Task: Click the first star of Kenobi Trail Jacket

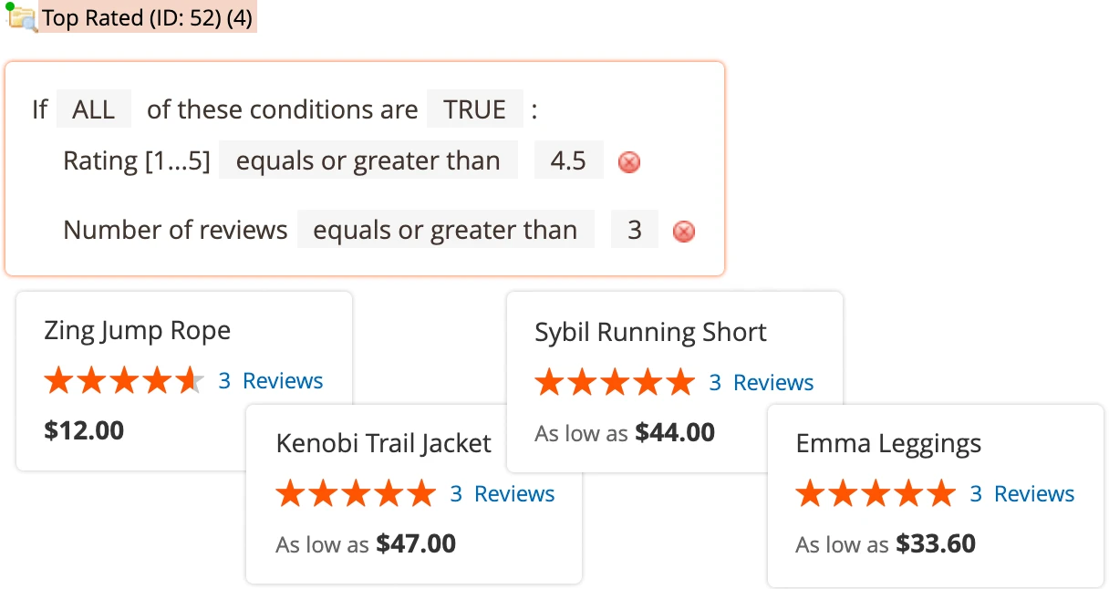Action: pyautogui.click(x=290, y=493)
